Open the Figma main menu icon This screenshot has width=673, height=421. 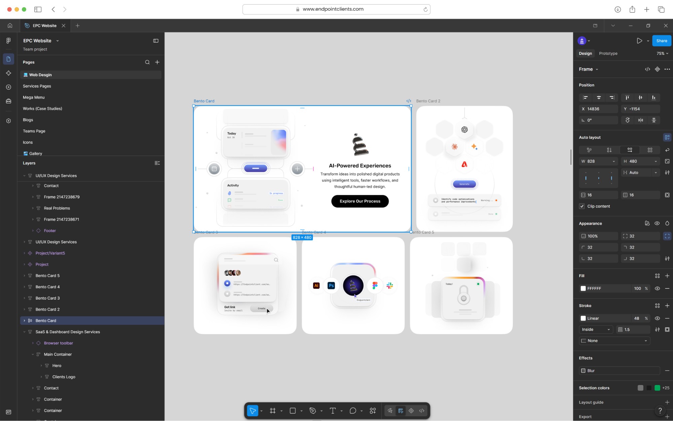pos(8,41)
